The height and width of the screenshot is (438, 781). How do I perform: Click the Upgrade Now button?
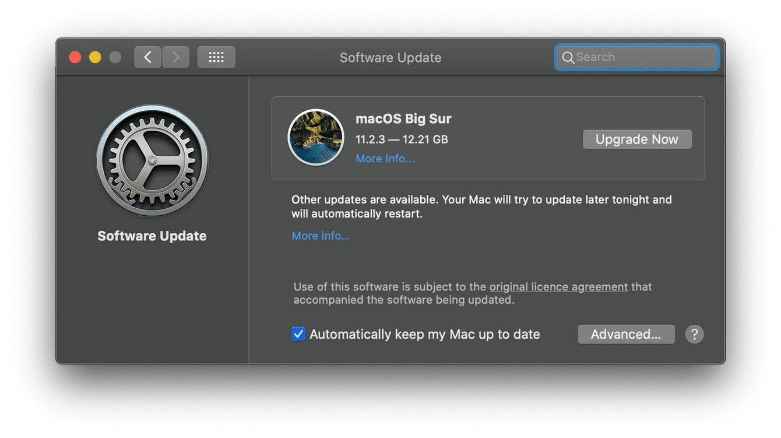(637, 139)
